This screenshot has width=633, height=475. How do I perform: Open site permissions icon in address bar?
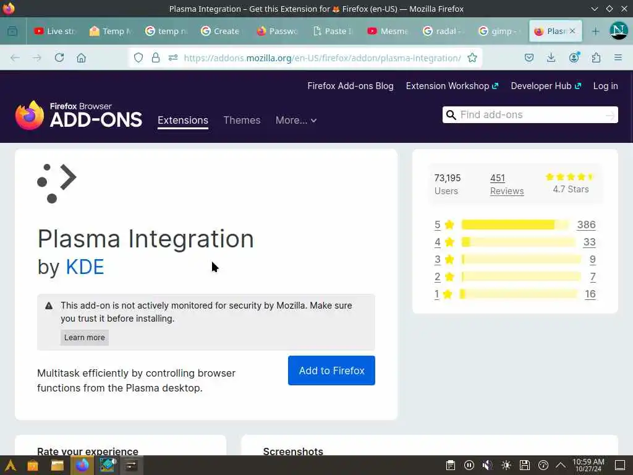[x=173, y=58]
